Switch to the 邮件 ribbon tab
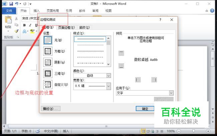 click(x=82, y=11)
